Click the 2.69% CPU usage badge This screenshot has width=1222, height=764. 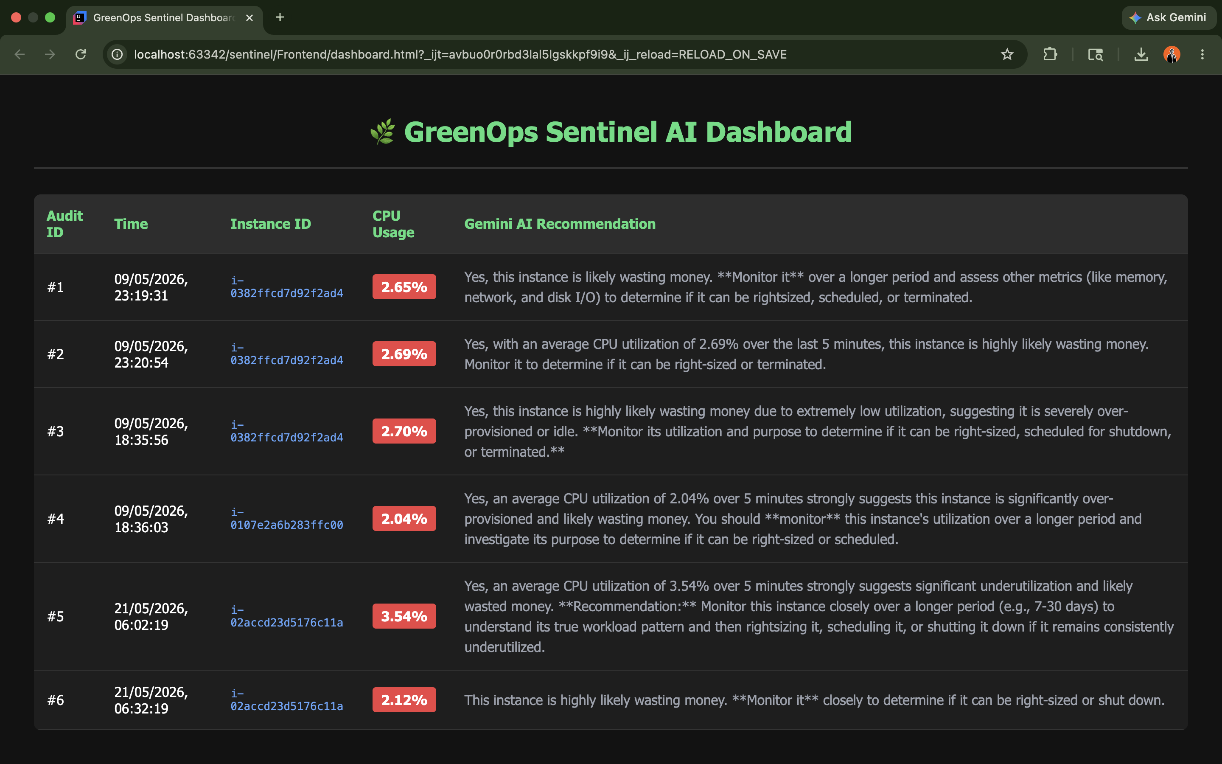tap(404, 354)
